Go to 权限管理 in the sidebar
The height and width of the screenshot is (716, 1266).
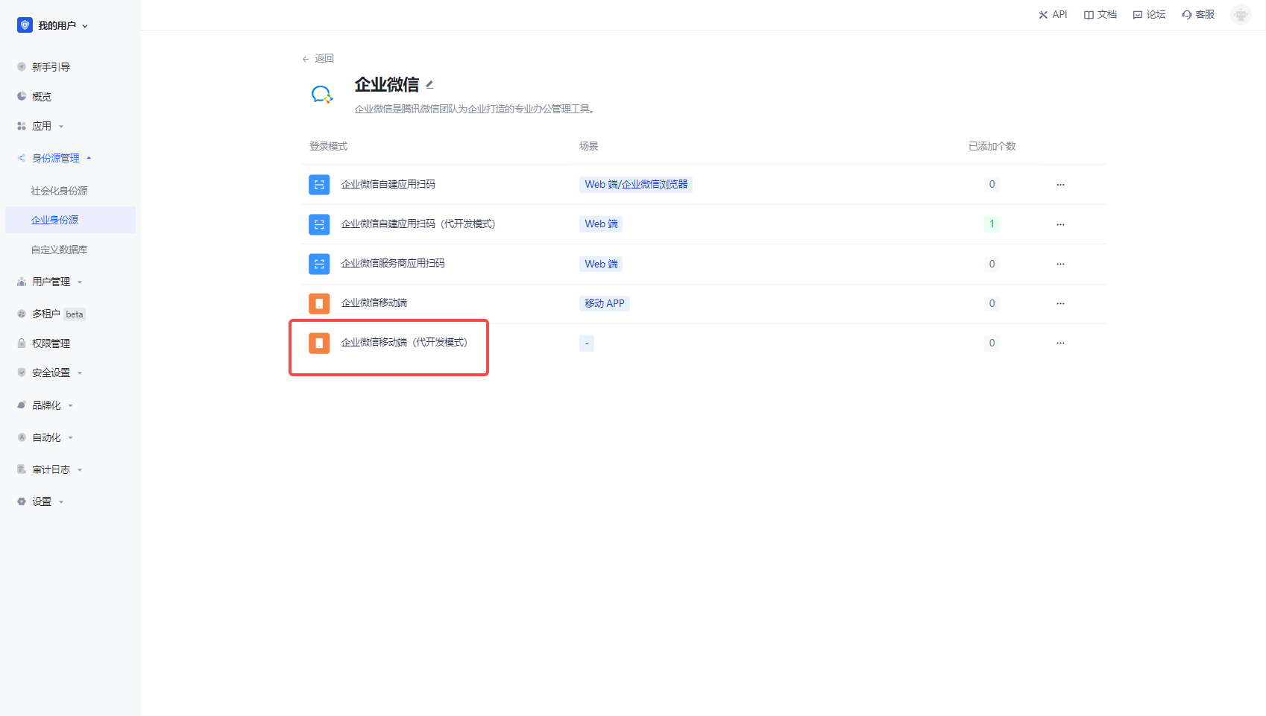point(51,343)
